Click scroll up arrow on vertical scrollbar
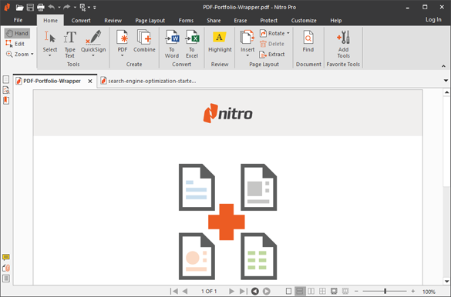 (x=446, y=92)
